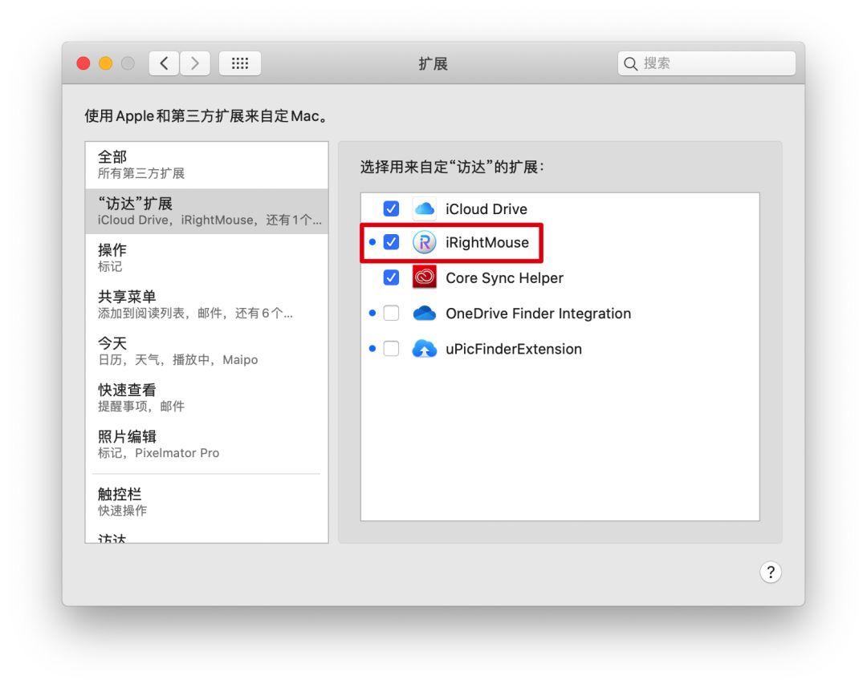Enable the uPicFinderExtension checkbox
The height and width of the screenshot is (688, 867).
391,349
